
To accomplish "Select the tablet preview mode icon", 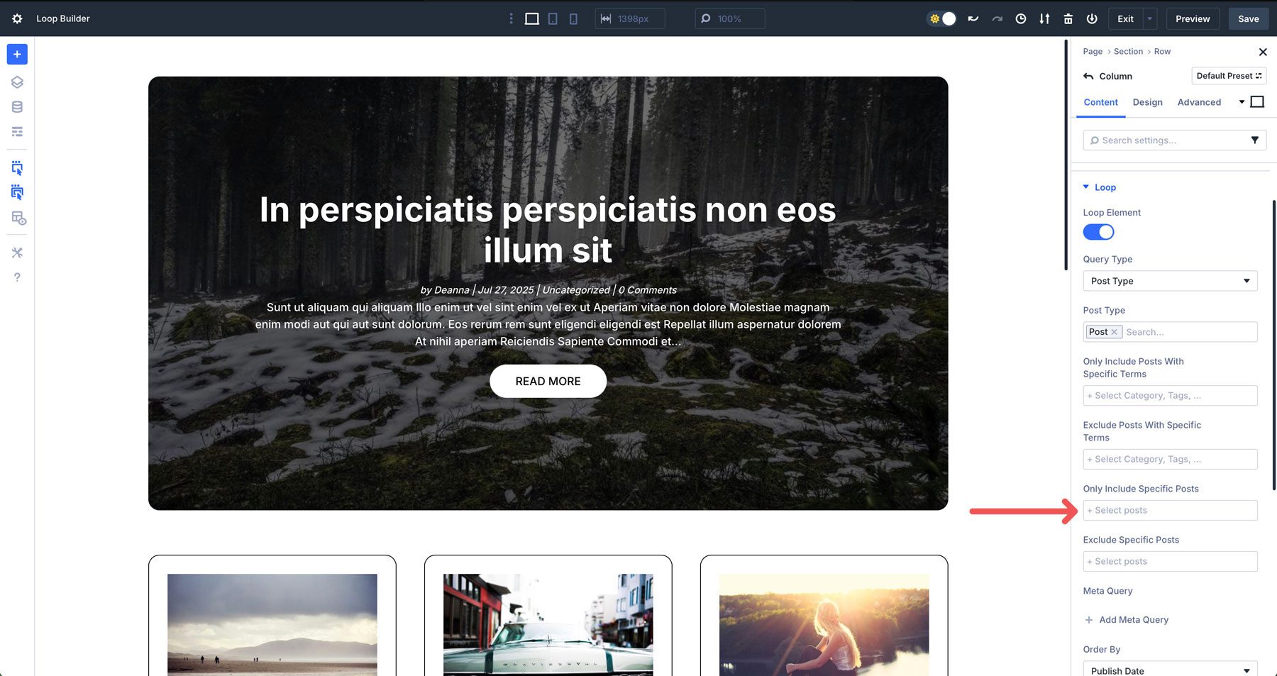I will pos(552,18).
